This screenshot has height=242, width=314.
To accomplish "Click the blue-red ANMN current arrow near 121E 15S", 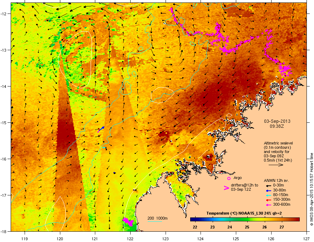I will [x=101, y=130].
